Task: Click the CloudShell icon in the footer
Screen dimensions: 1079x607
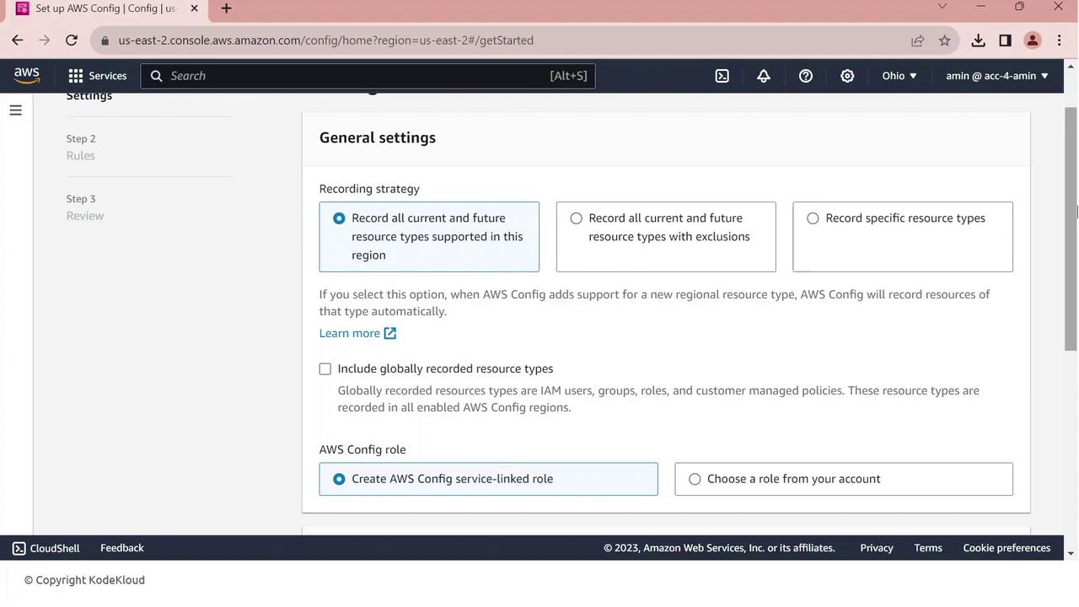Action: (19, 548)
